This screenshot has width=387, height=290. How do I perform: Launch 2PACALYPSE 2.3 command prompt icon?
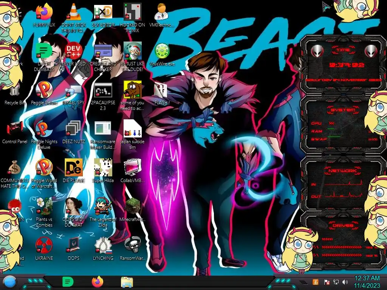(103, 90)
